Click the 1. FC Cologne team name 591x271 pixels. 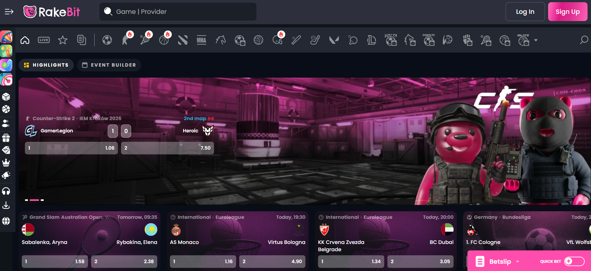tap(483, 242)
